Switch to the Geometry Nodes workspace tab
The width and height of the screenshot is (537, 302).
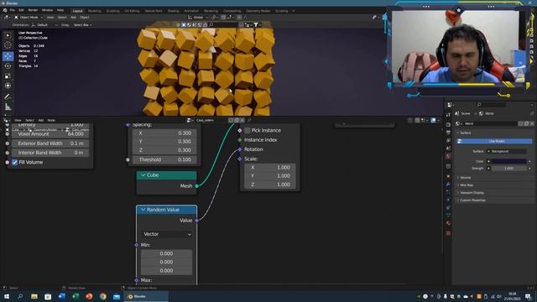[258, 11]
